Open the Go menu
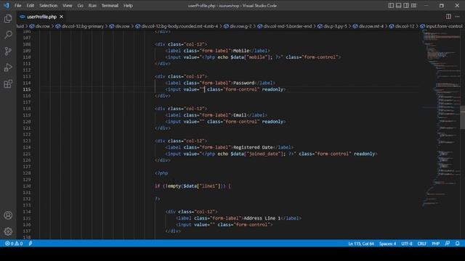Screen dimensions: 465x261 pyautogui.click(x=81, y=6)
